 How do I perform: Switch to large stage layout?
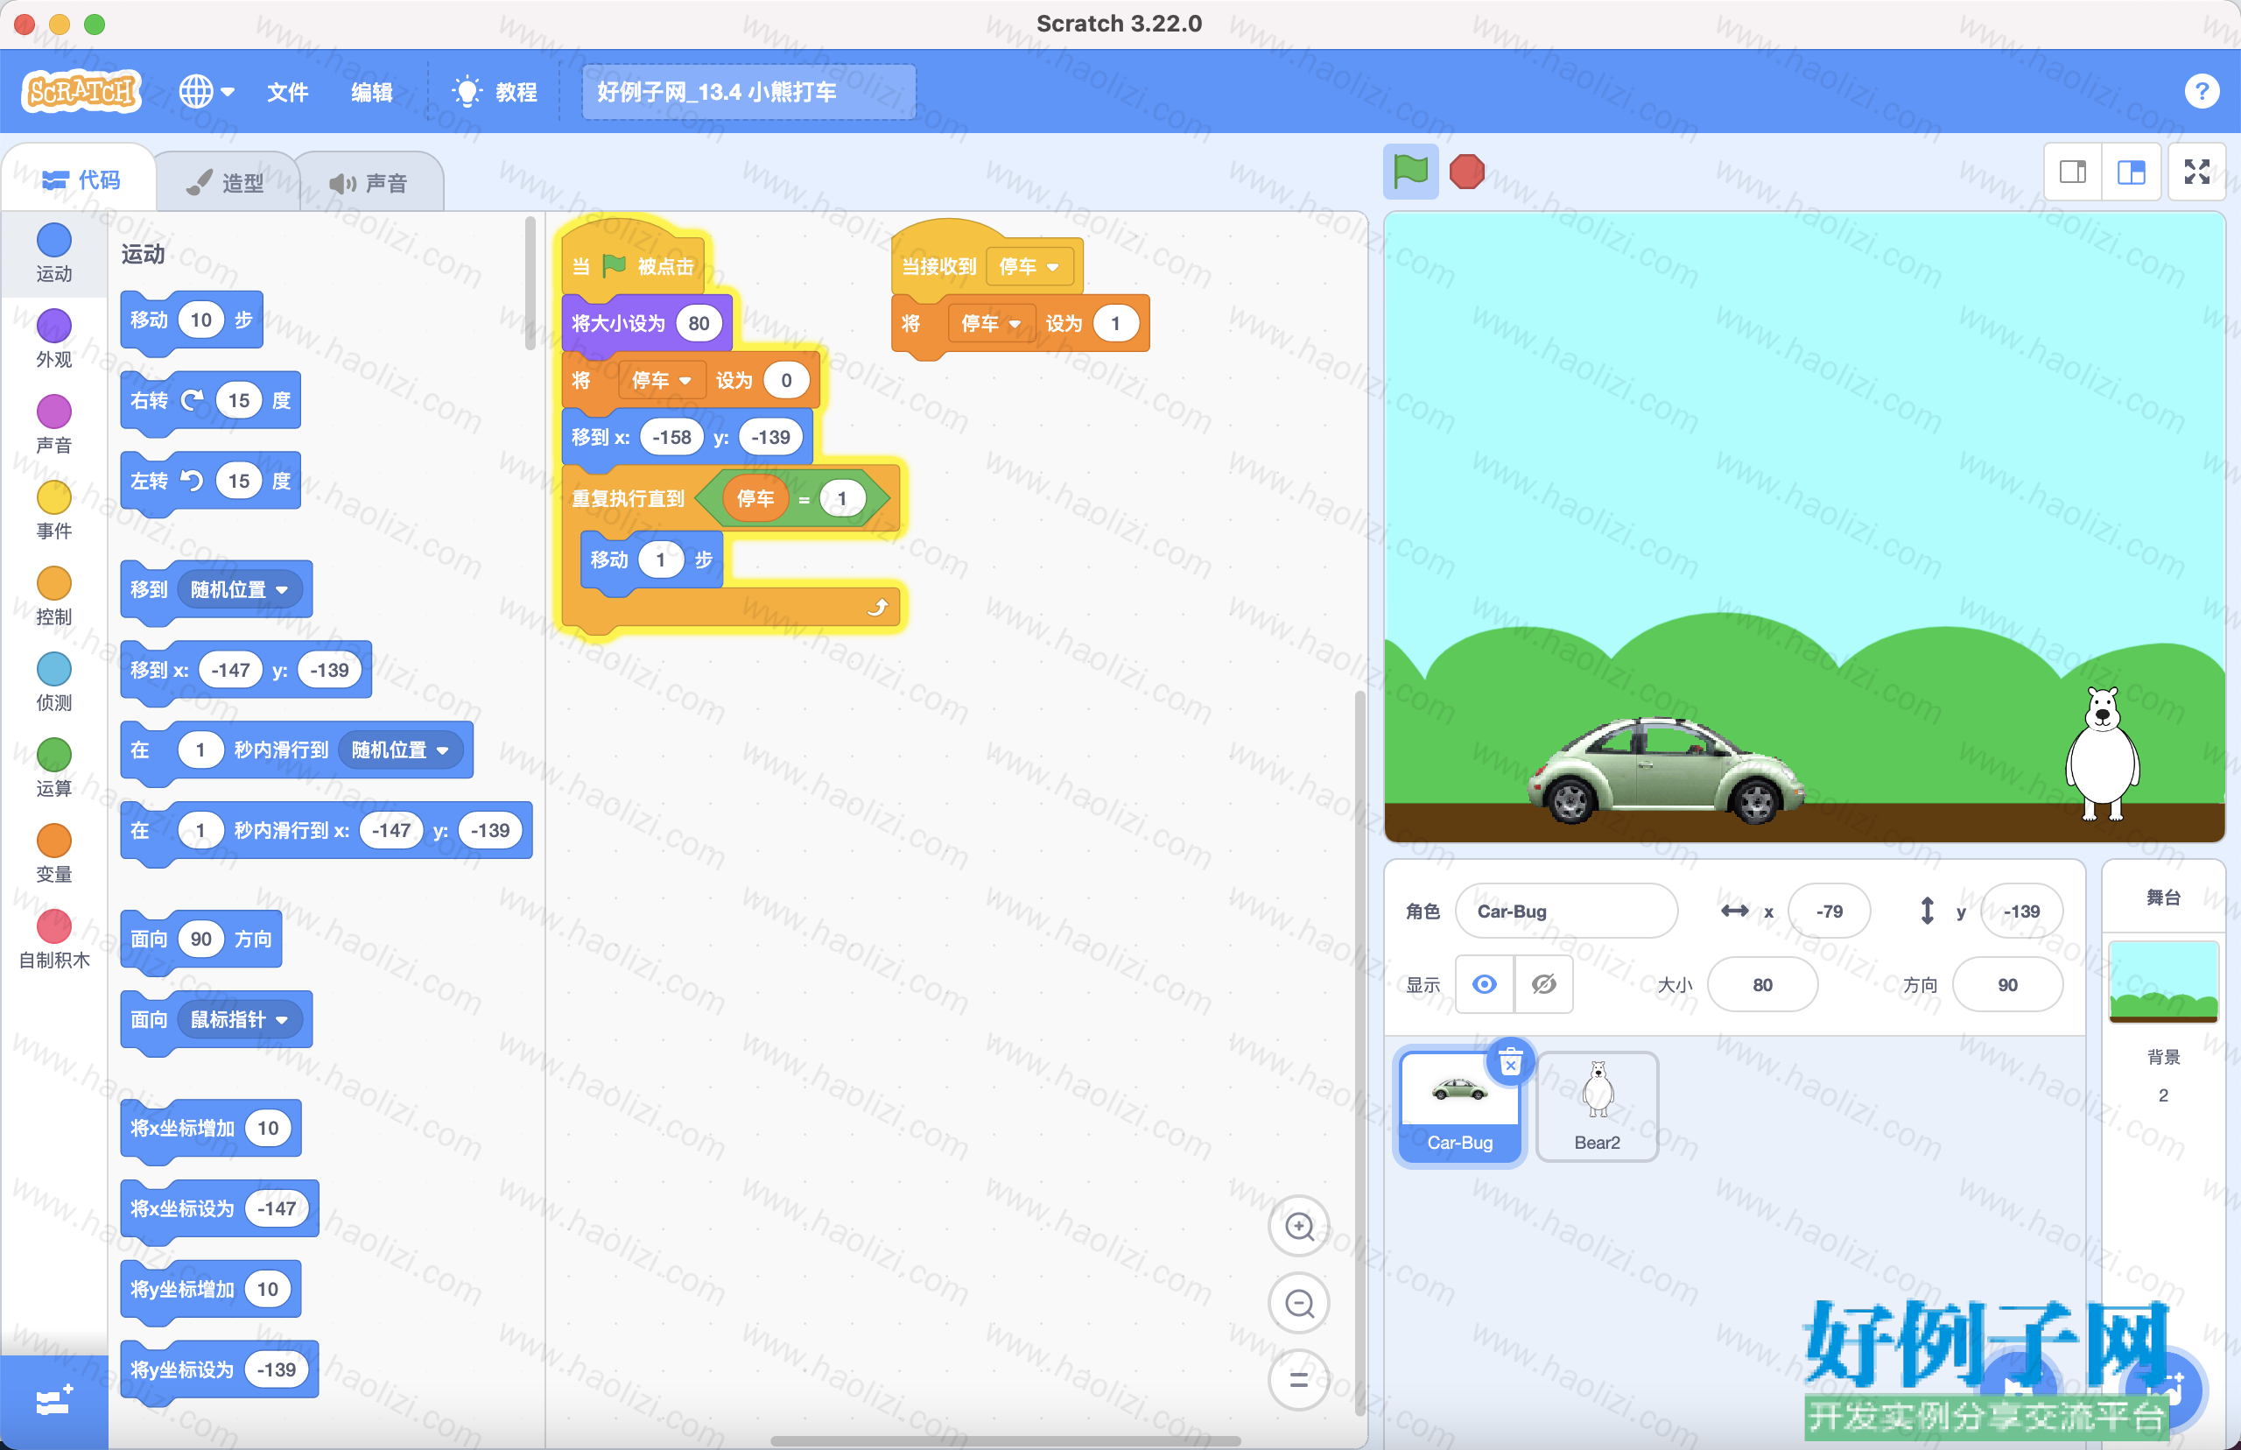[x=2131, y=172]
